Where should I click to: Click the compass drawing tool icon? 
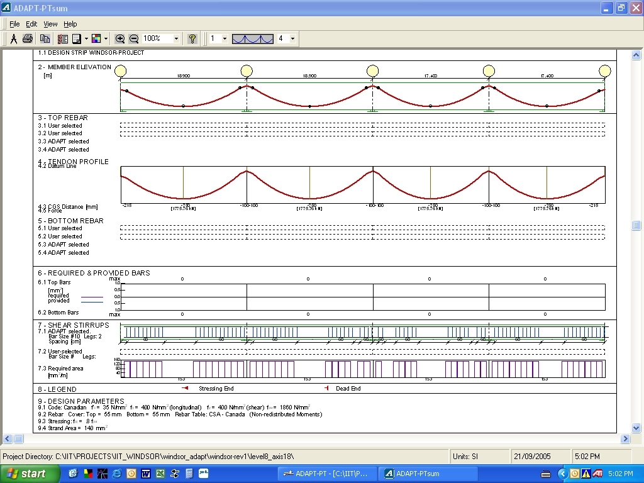pyautogui.click(x=14, y=39)
